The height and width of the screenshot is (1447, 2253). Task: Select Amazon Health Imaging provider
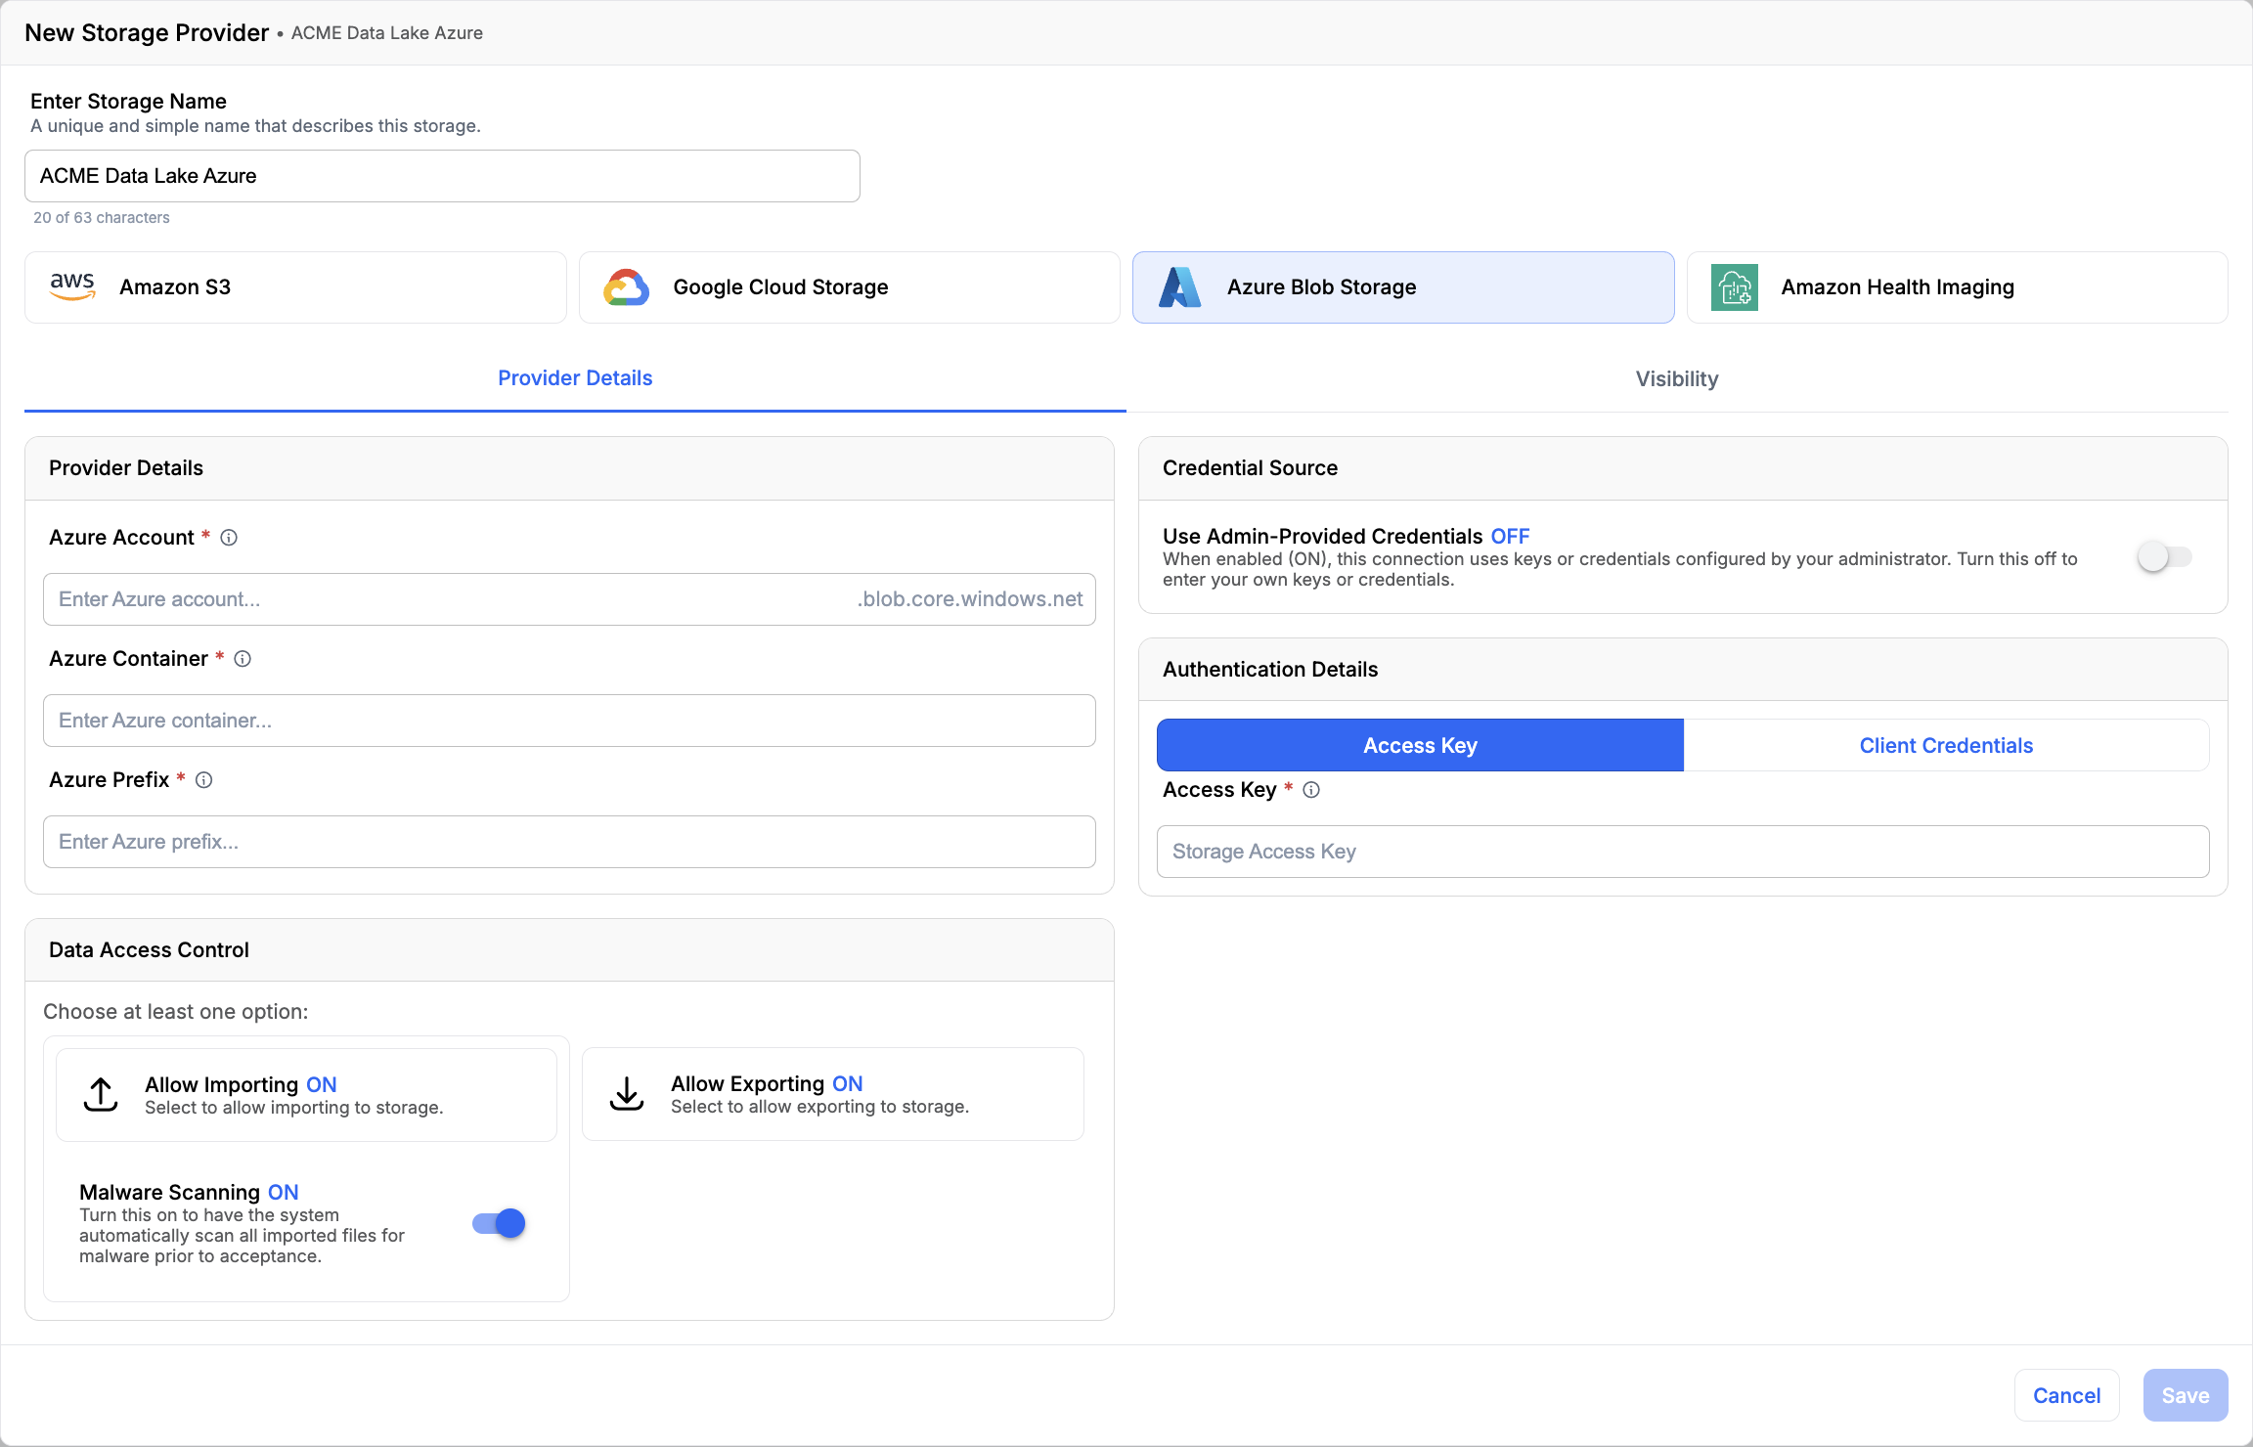tap(1958, 287)
